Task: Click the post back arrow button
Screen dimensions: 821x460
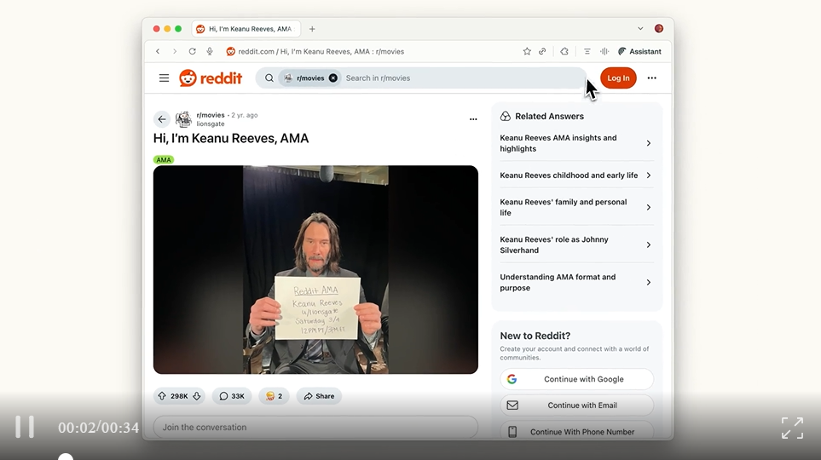Action: pos(162,119)
